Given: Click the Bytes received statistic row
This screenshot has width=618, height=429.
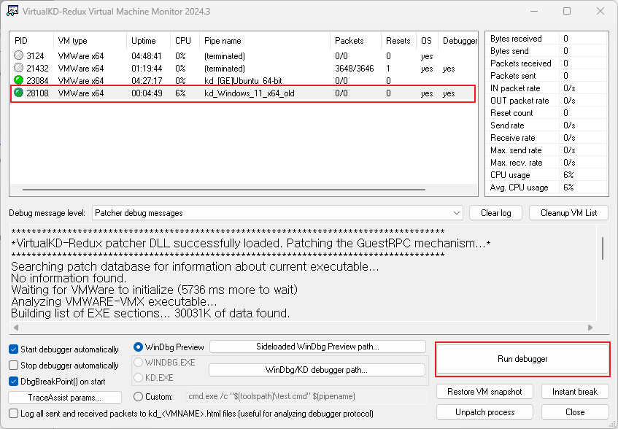Looking at the screenshot, I should point(546,39).
